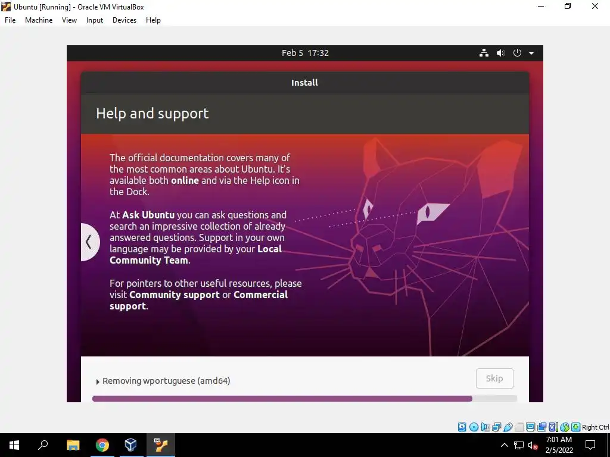The height and width of the screenshot is (457, 610).
Task: Open the View menu
Action: coord(69,20)
